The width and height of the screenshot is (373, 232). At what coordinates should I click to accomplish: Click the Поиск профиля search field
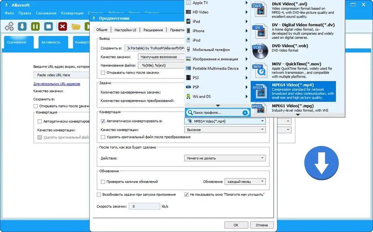[217, 113]
